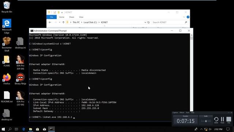The image size is (234, 132).
Task: Show hidden system tray icons
Action: click(x=201, y=129)
